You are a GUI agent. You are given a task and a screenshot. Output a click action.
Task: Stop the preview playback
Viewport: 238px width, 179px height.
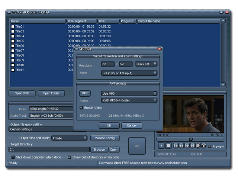coord(168,146)
